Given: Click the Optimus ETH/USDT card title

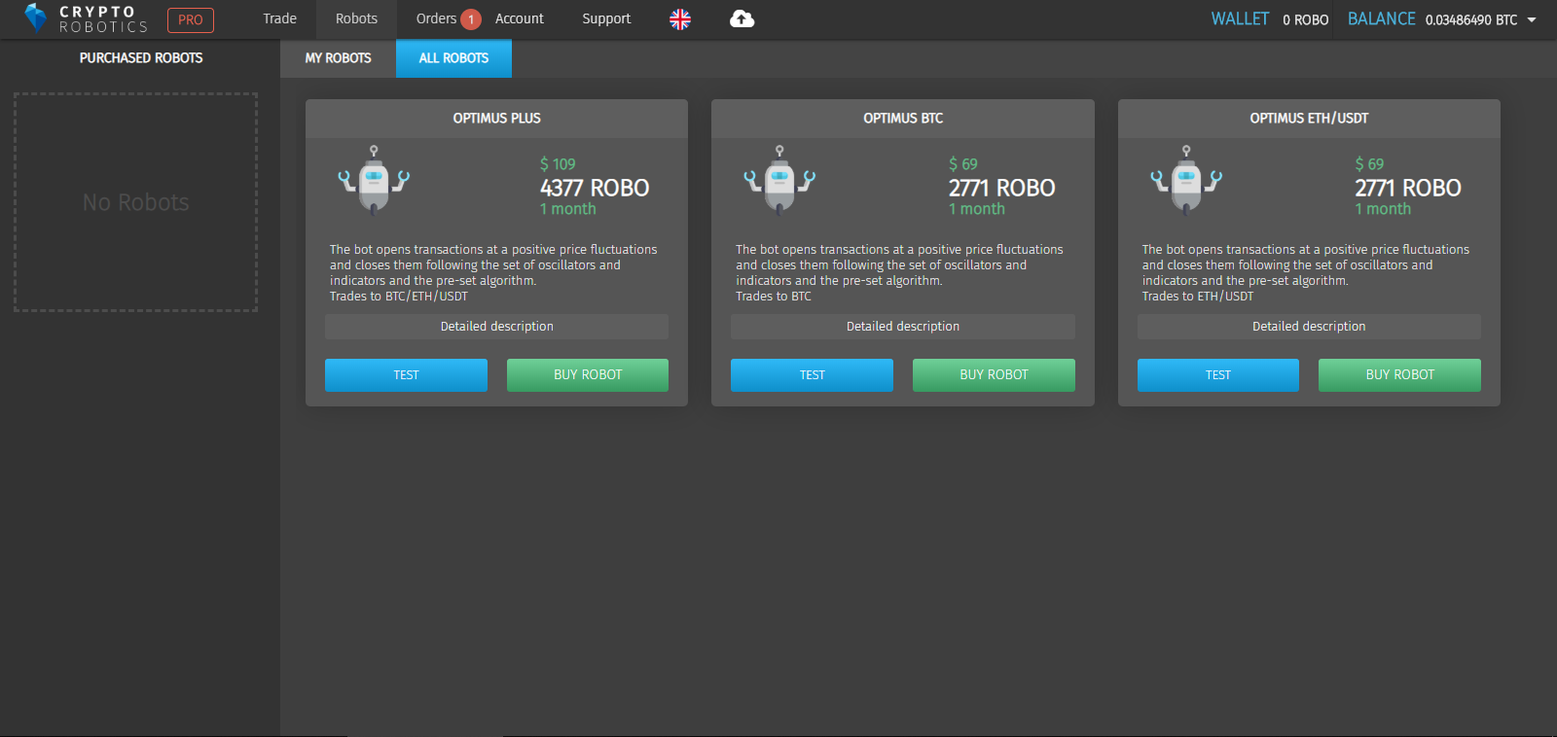Looking at the screenshot, I should pyautogui.click(x=1309, y=118).
